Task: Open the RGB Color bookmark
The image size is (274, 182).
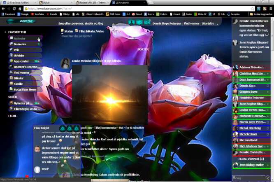Action: (x=113, y=14)
